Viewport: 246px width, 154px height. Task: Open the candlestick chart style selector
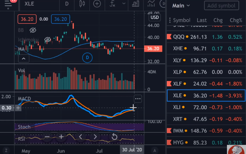82,4
